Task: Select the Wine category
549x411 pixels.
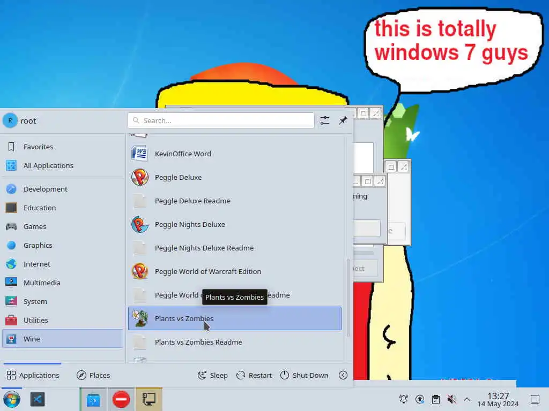Action: tap(63, 339)
